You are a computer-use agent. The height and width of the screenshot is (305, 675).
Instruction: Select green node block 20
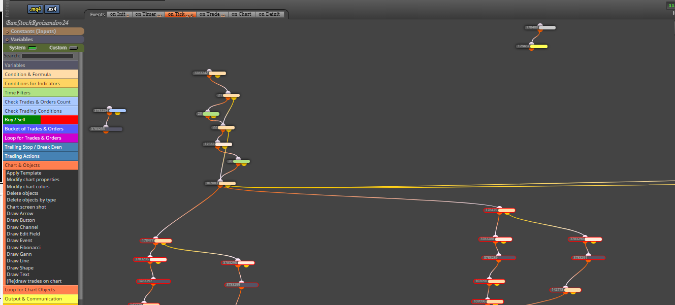[238, 161]
